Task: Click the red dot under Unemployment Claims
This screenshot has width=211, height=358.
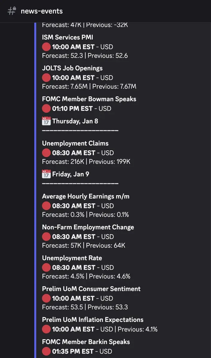Action: pyautogui.click(x=46, y=153)
